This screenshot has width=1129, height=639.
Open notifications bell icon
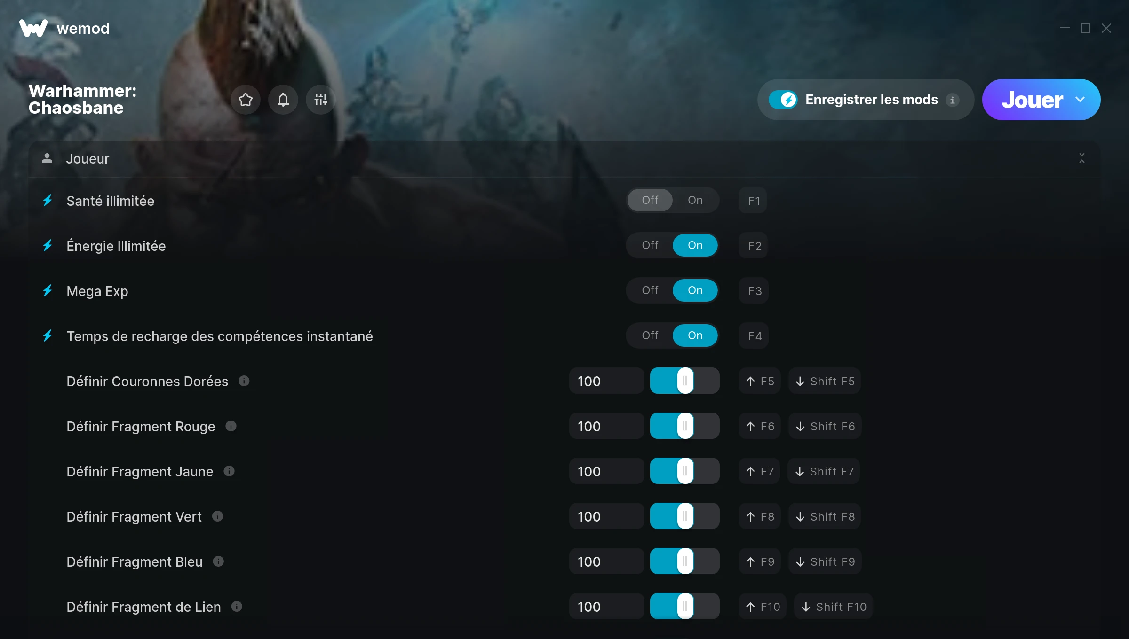tap(283, 100)
